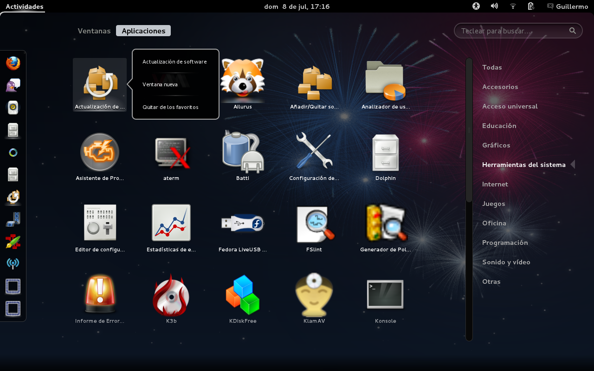Choose Actualización de software in popup menu
This screenshot has width=594, height=371.
pyautogui.click(x=175, y=62)
